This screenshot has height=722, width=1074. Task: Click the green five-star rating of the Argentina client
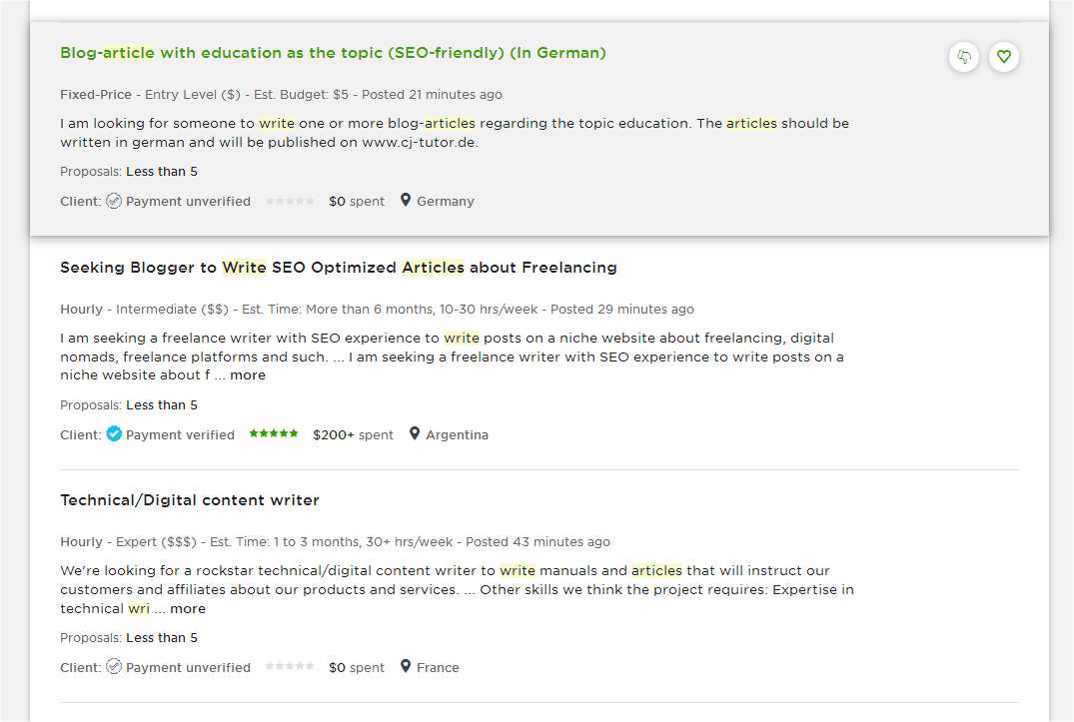point(274,434)
